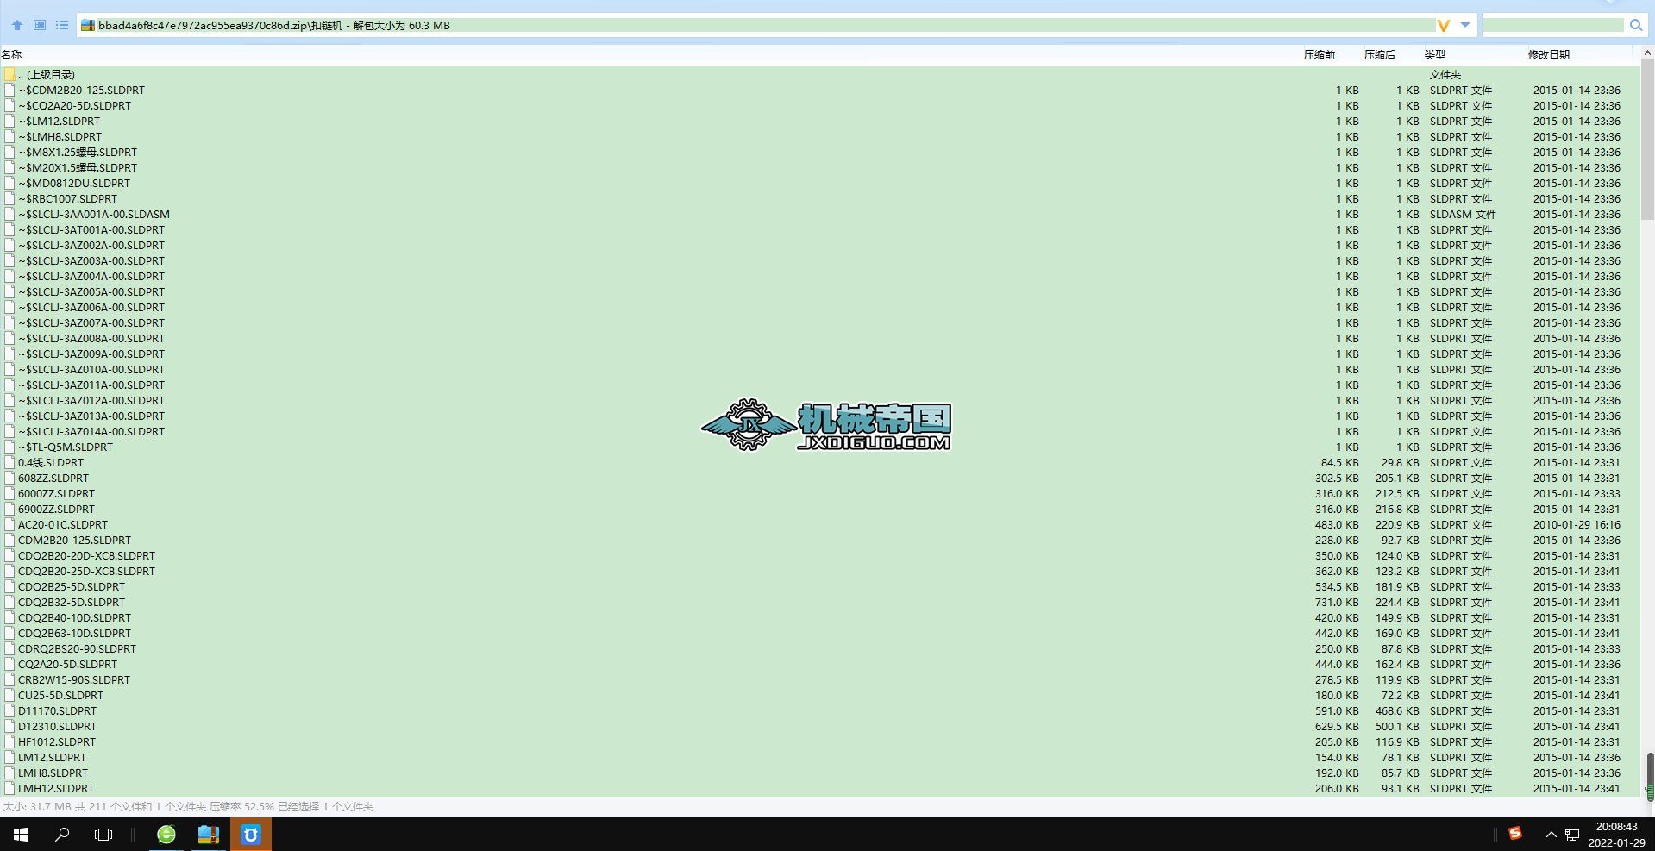Select file ~$MD0812DU.SLDPRT
Viewport: 1655px width, 851px height.
click(x=74, y=184)
